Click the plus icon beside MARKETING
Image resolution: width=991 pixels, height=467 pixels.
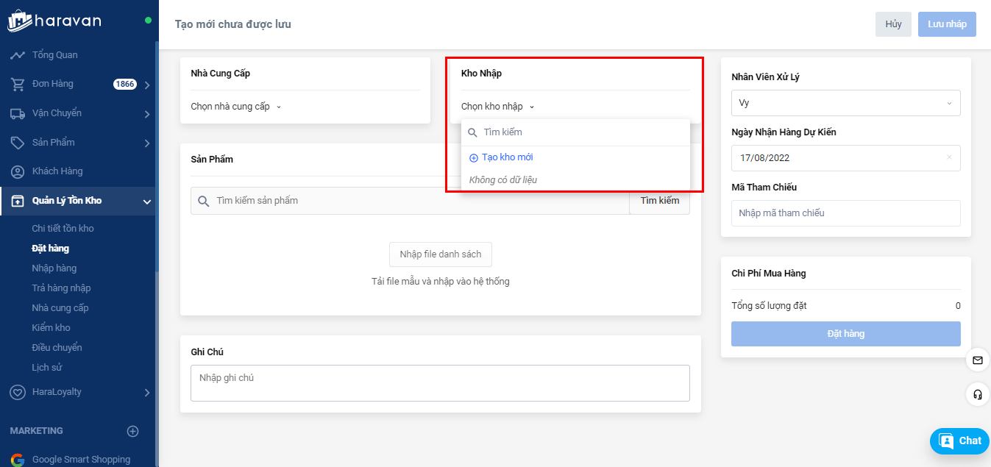[x=132, y=431]
